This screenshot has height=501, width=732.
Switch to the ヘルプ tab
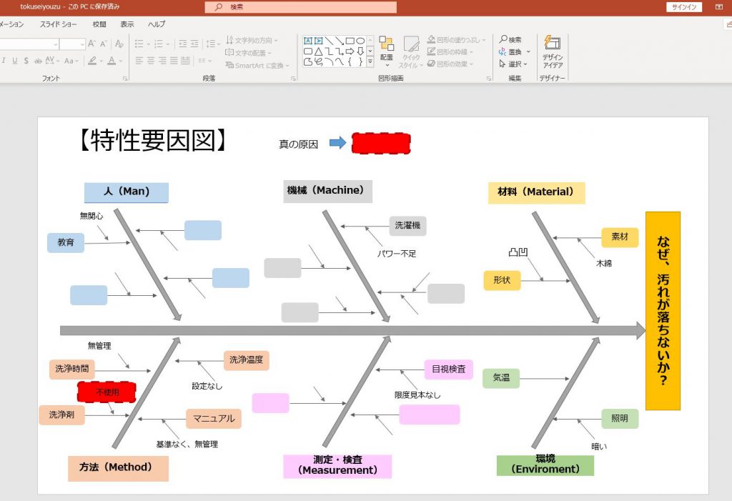(x=156, y=24)
